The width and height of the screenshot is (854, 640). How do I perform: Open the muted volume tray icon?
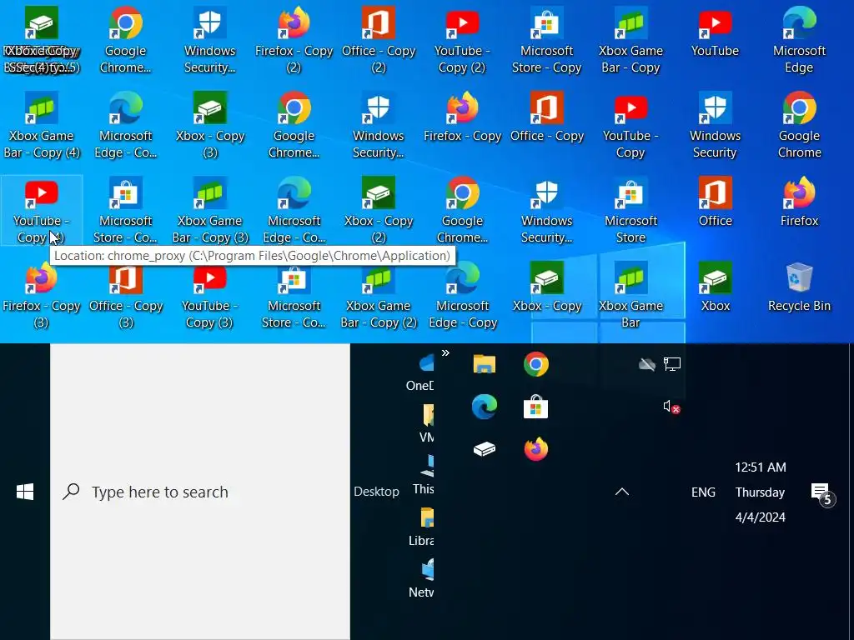click(x=671, y=407)
